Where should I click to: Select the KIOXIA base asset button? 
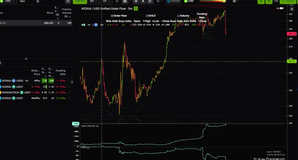(x=174, y=1)
